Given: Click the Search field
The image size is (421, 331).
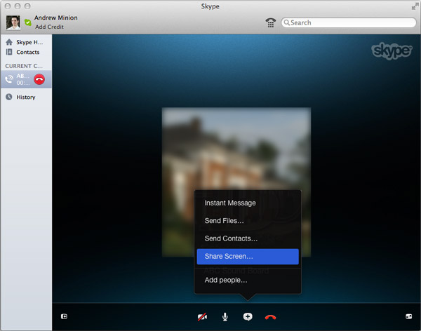Looking at the screenshot, I should (x=349, y=22).
